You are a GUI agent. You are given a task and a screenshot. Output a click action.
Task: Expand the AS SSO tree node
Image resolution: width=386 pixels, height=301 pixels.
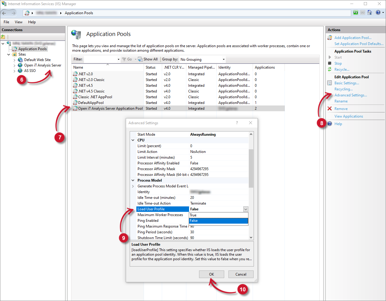click(14, 71)
